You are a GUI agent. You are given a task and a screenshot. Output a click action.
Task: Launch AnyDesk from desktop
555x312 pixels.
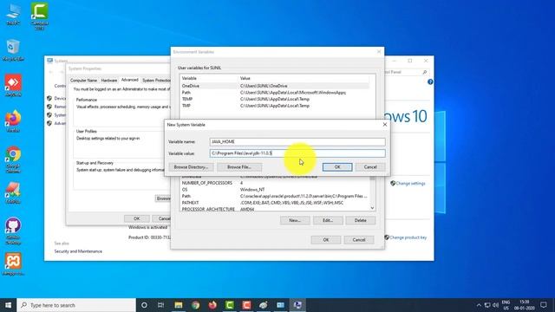13,85
